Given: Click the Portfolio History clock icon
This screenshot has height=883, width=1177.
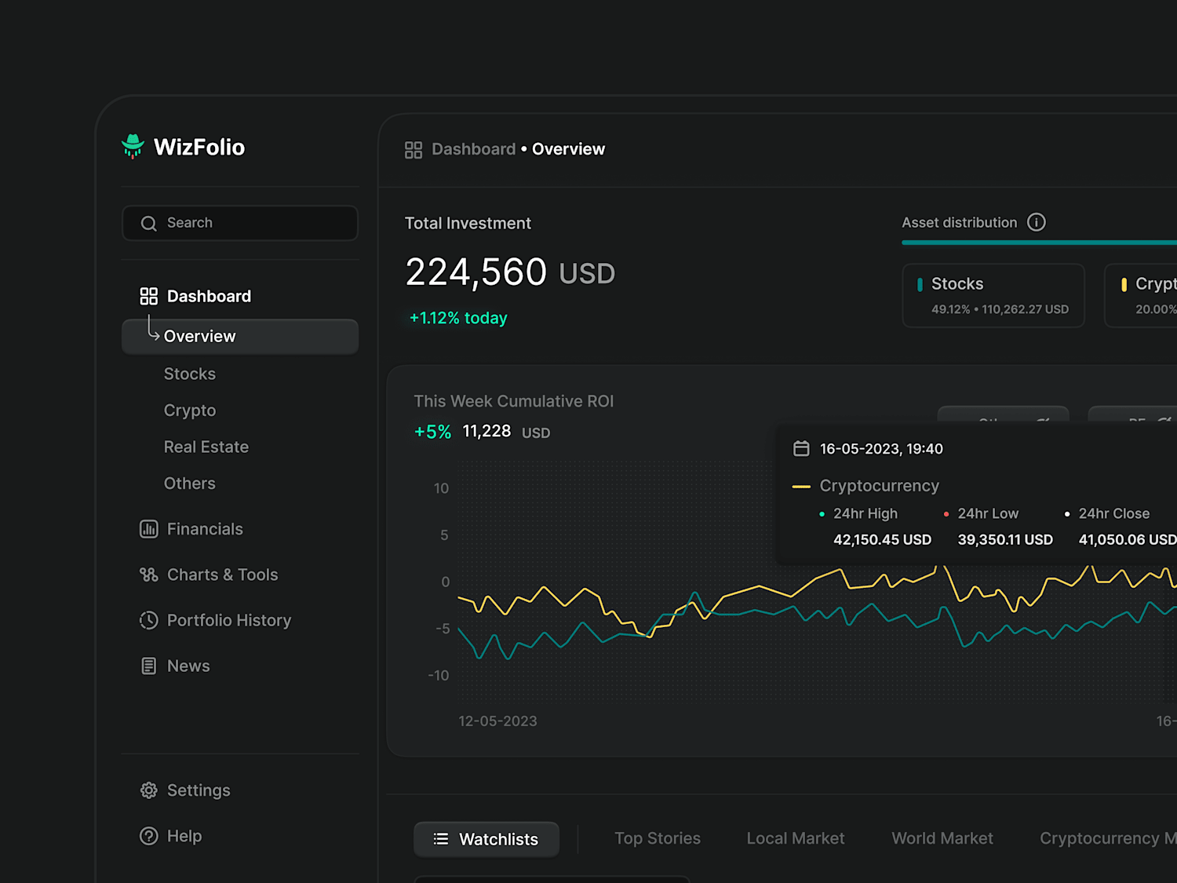Looking at the screenshot, I should pyautogui.click(x=148, y=620).
